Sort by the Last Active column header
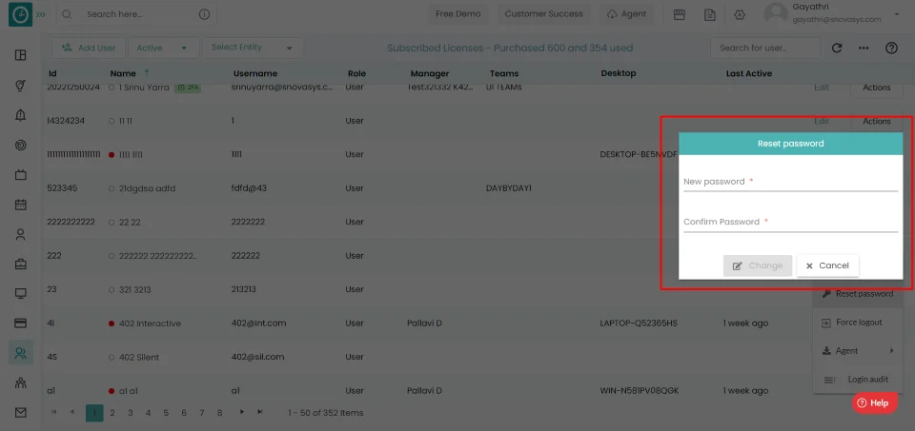 [749, 73]
